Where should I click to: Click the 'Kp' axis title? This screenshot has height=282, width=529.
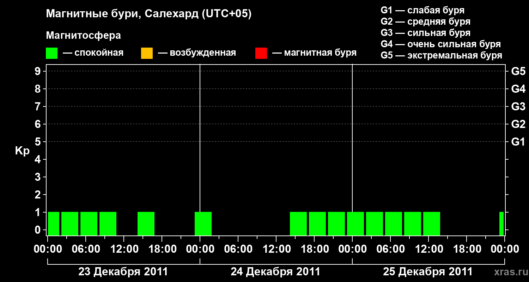coord(22,151)
